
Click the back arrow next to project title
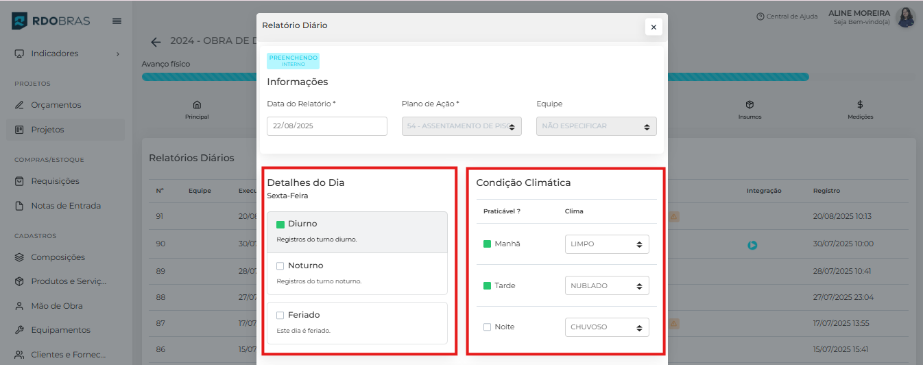click(x=156, y=42)
